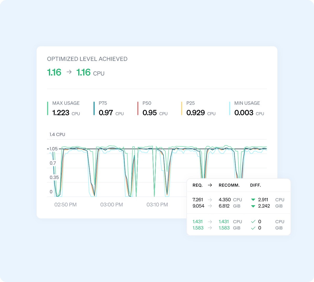Select the light blue MIN USAGE legend bar
The image size is (314, 282).
[x=229, y=108]
